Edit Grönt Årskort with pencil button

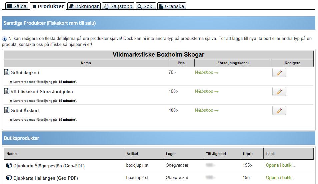tap(279, 110)
